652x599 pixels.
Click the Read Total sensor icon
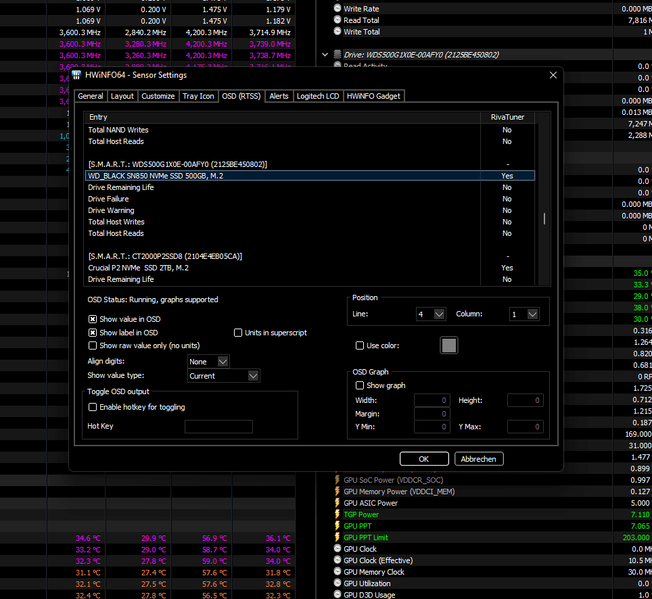pyautogui.click(x=337, y=20)
